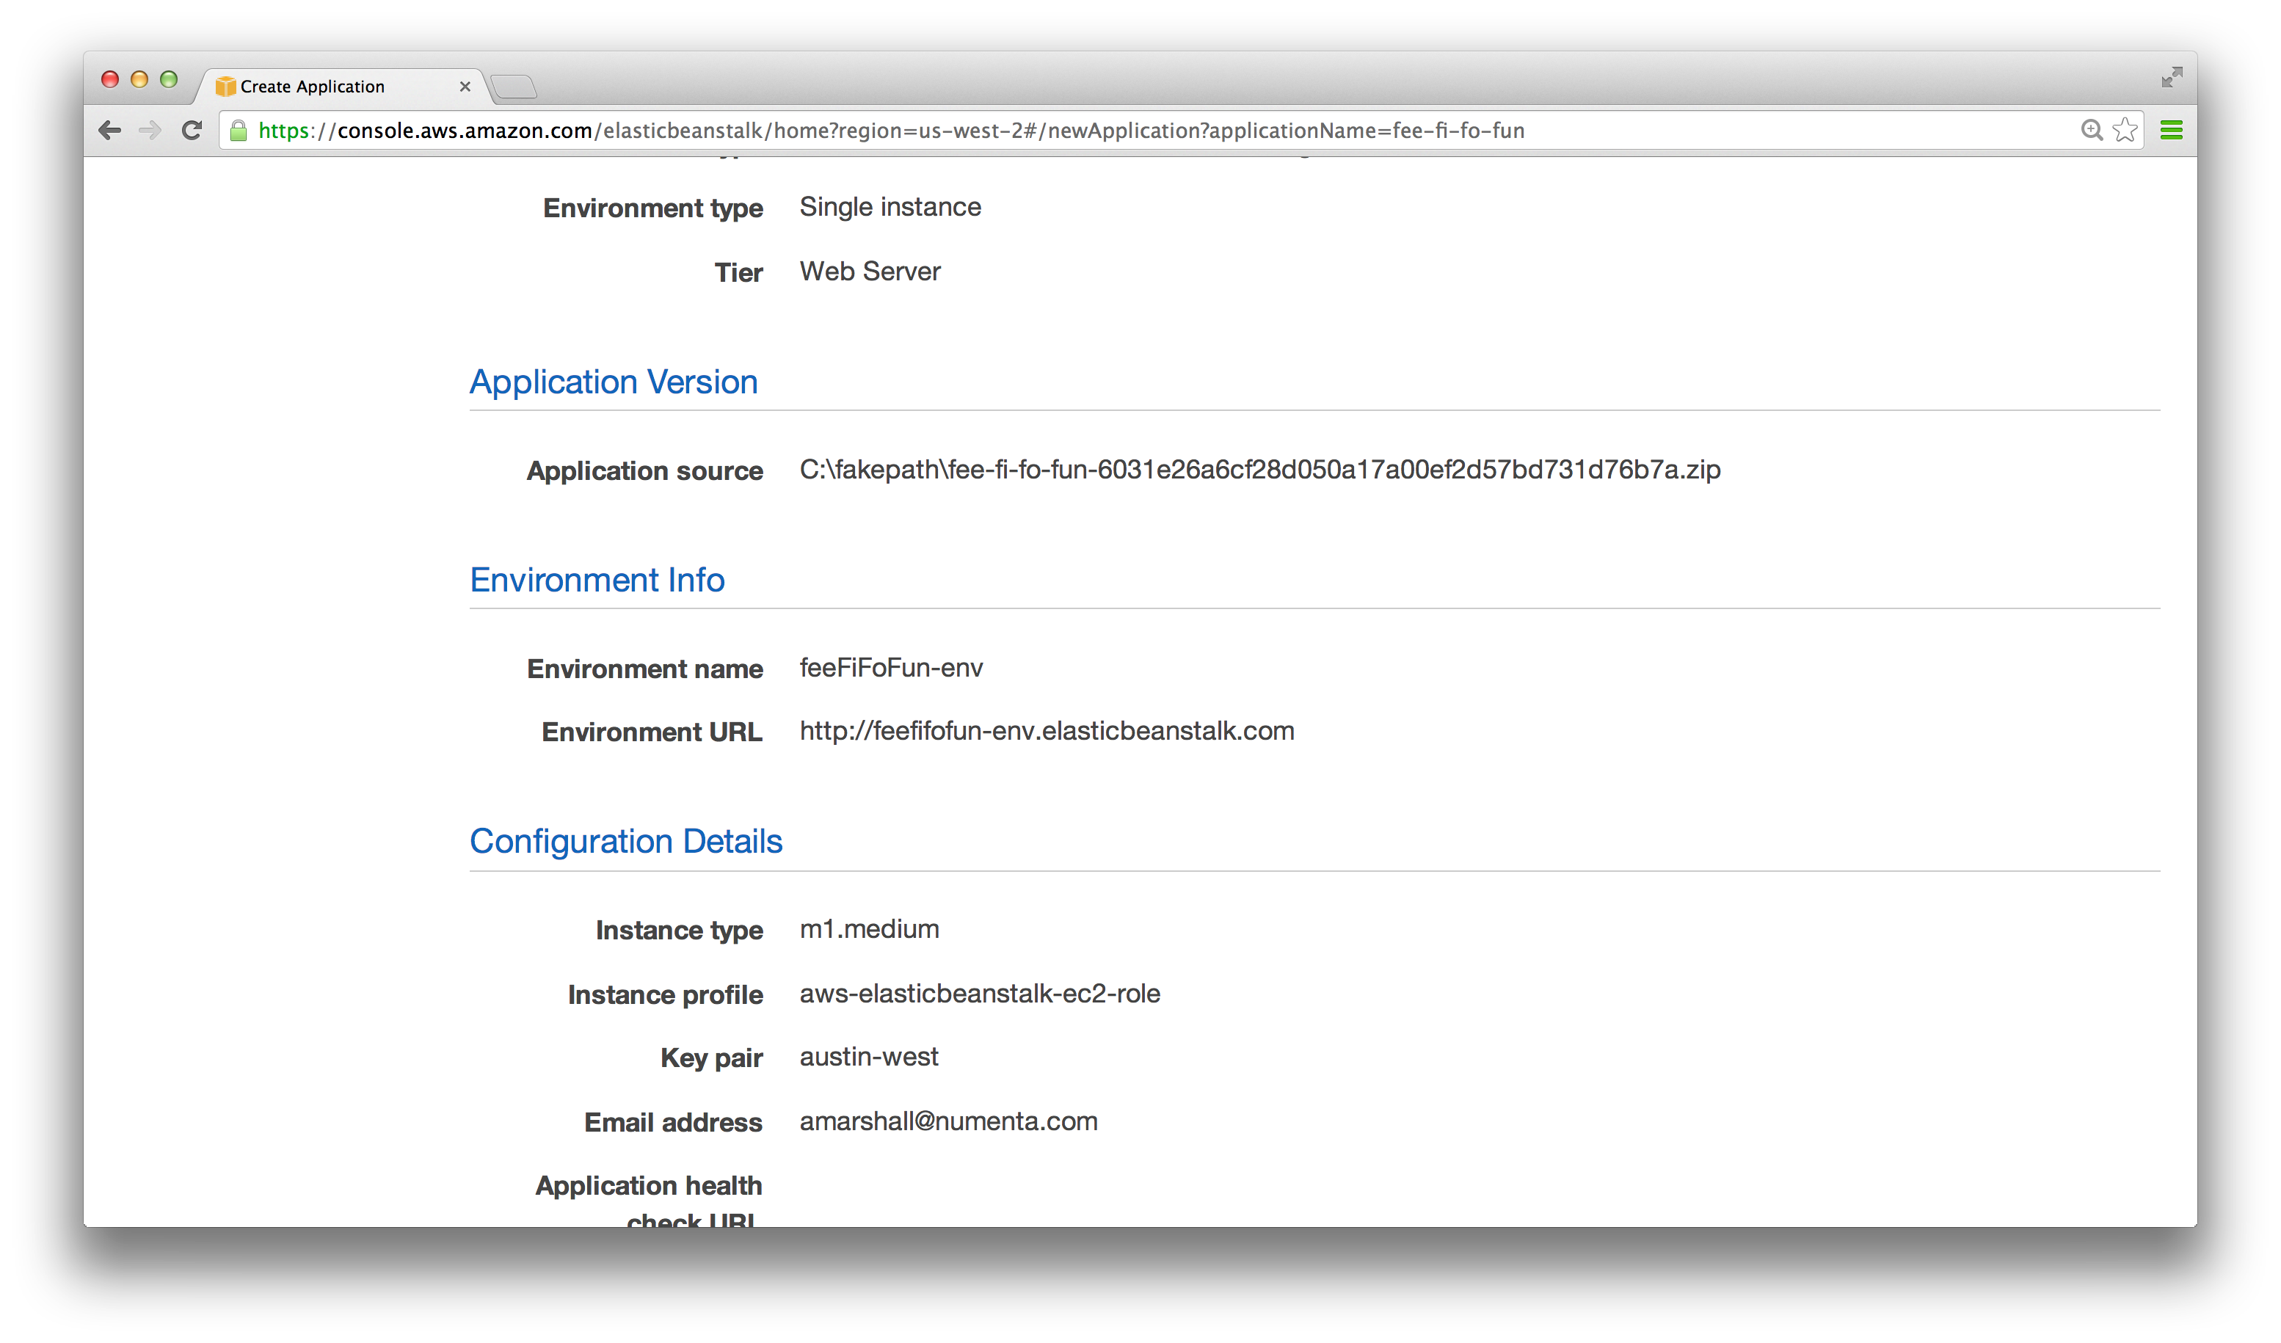Viewport: 2281px width, 1343px height.
Task: Close the Create Application tab
Action: (x=465, y=87)
